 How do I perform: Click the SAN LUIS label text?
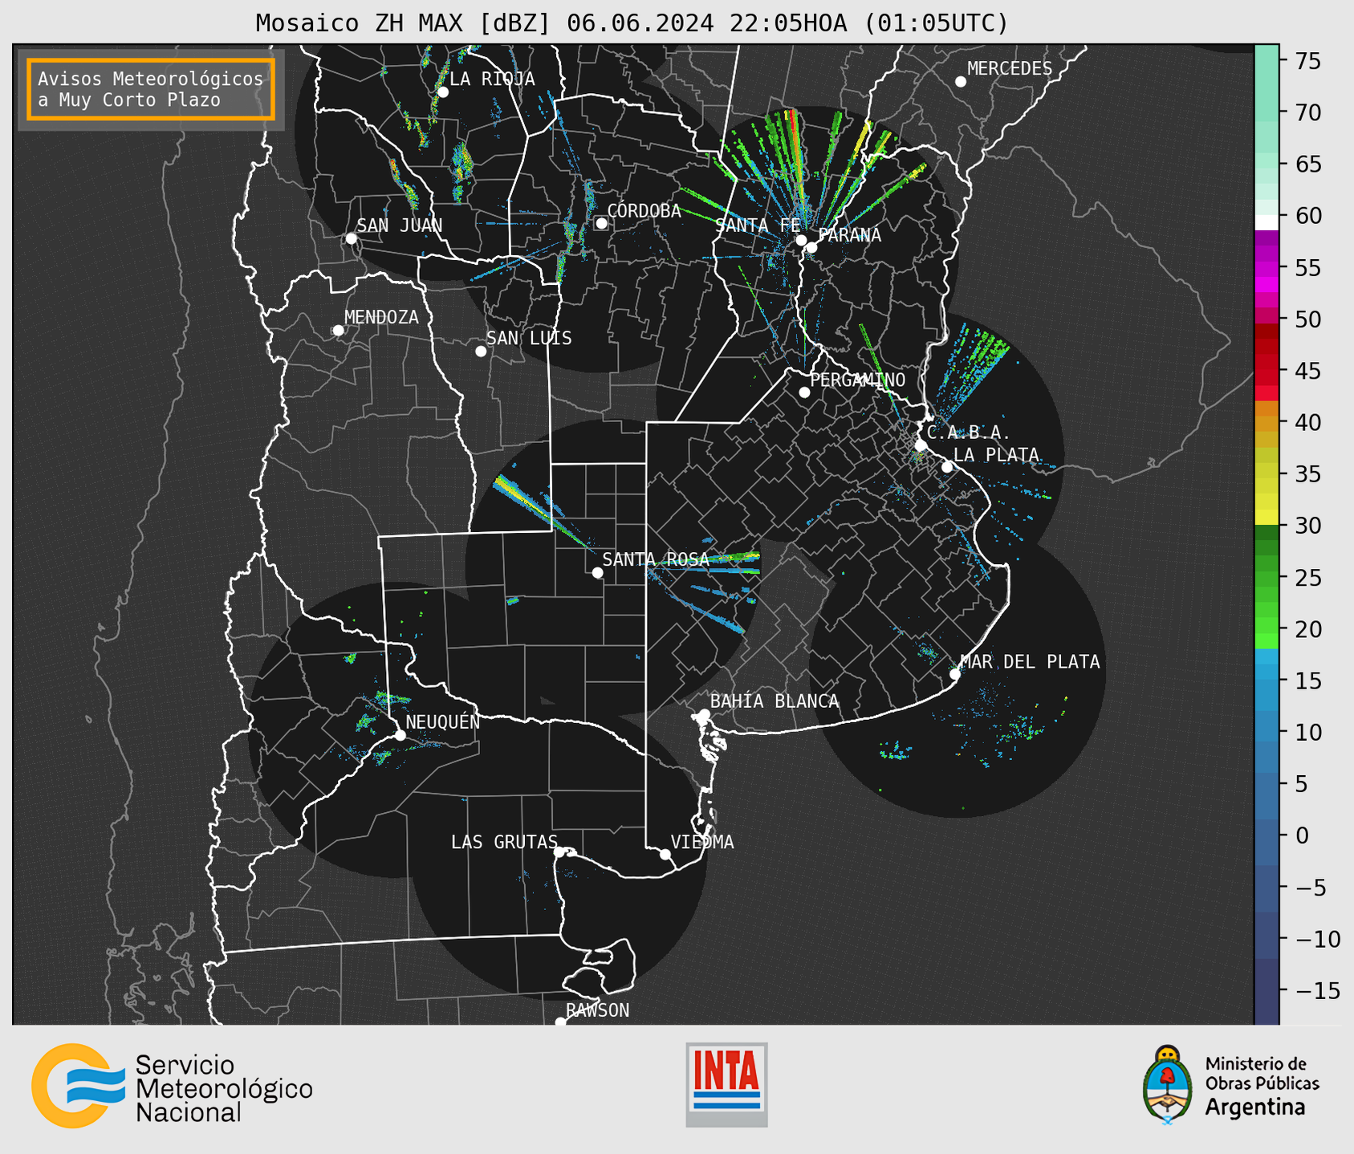(530, 338)
